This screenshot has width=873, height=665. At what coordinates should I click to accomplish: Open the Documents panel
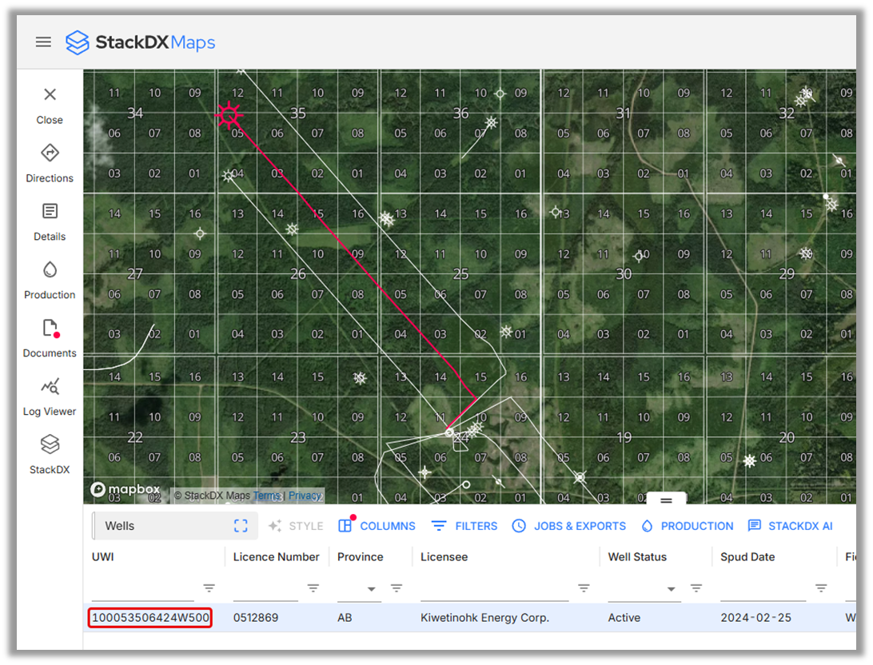coord(50,329)
